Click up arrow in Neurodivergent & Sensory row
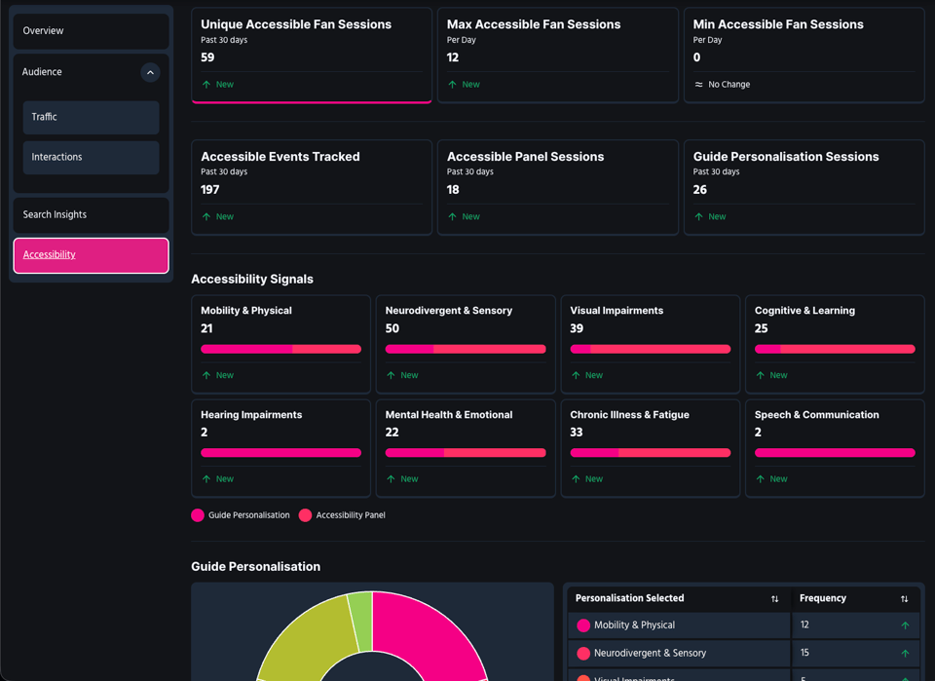This screenshot has height=681, width=935. [905, 654]
